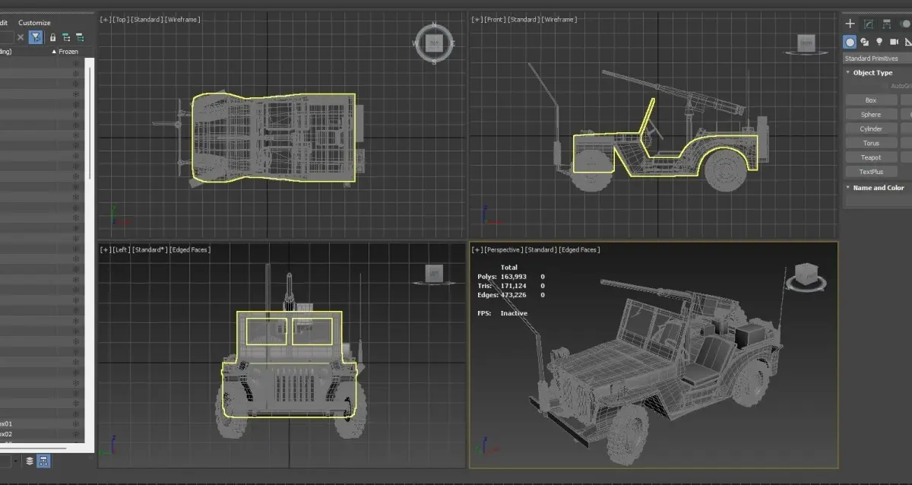Select the Shapes category icon

[x=865, y=42]
